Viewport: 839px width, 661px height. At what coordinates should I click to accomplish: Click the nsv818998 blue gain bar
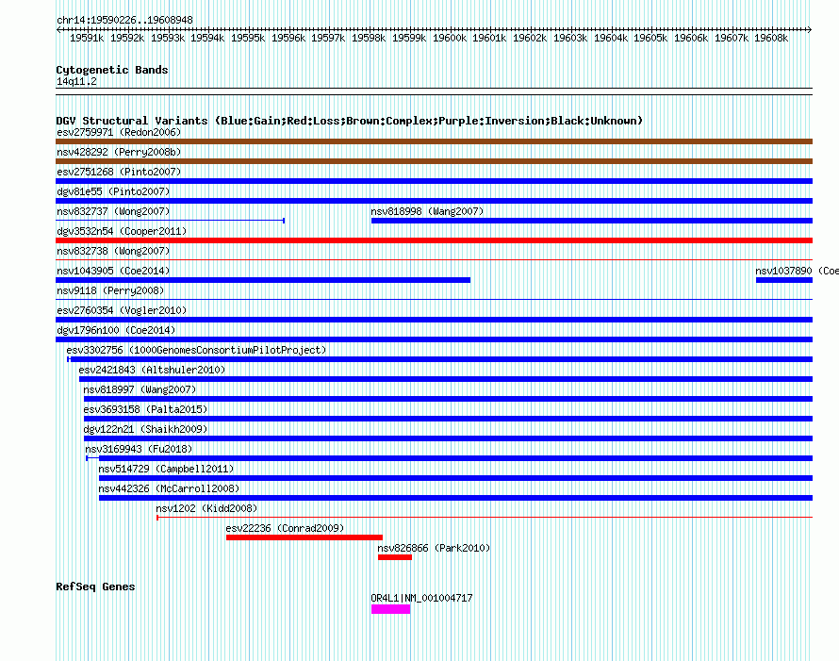[592, 221]
